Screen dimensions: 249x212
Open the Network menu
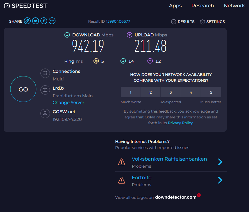point(234,6)
